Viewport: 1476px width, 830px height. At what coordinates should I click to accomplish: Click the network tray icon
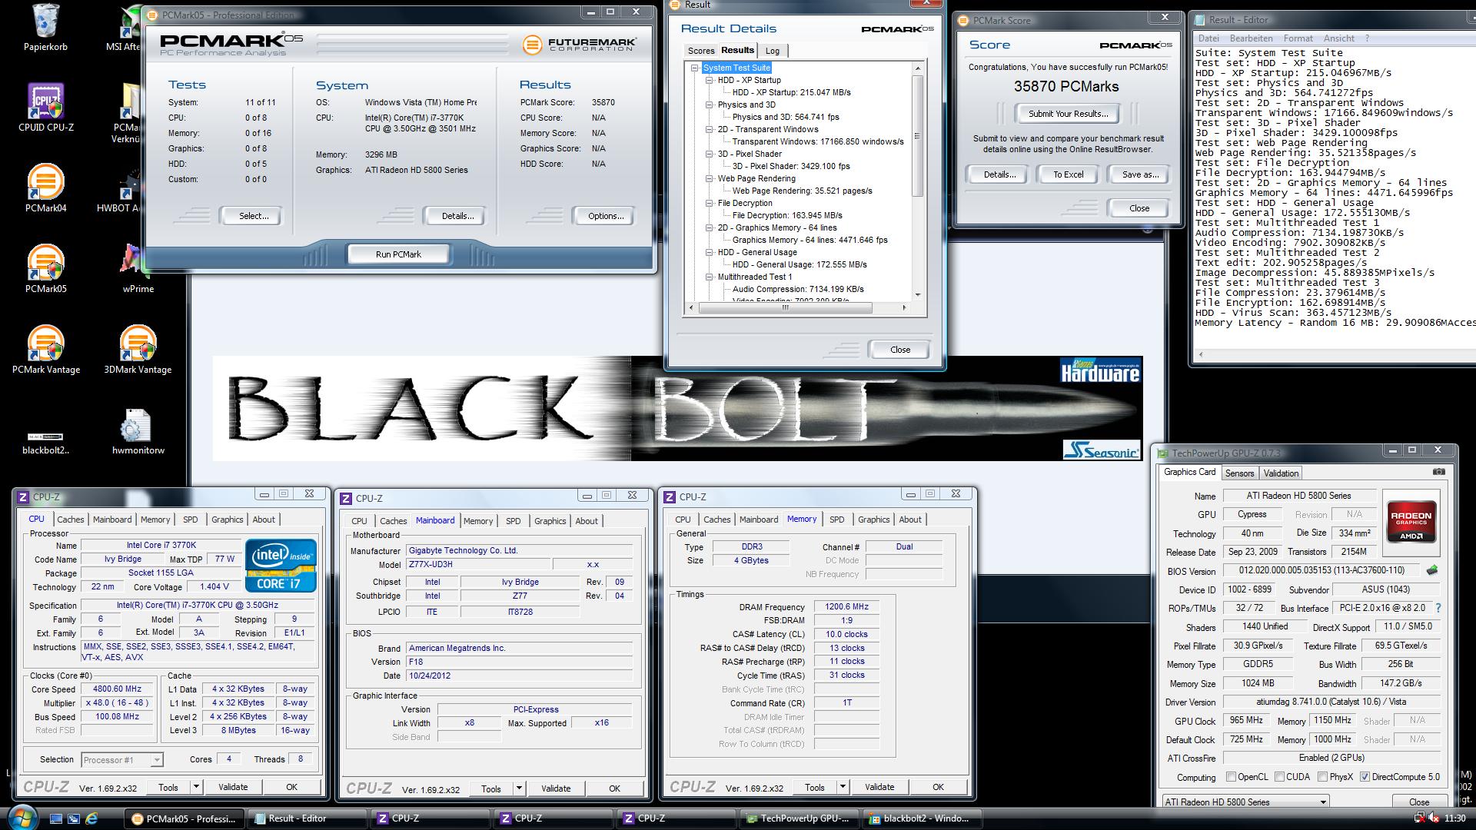pyautogui.click(x=1421, y=818)
